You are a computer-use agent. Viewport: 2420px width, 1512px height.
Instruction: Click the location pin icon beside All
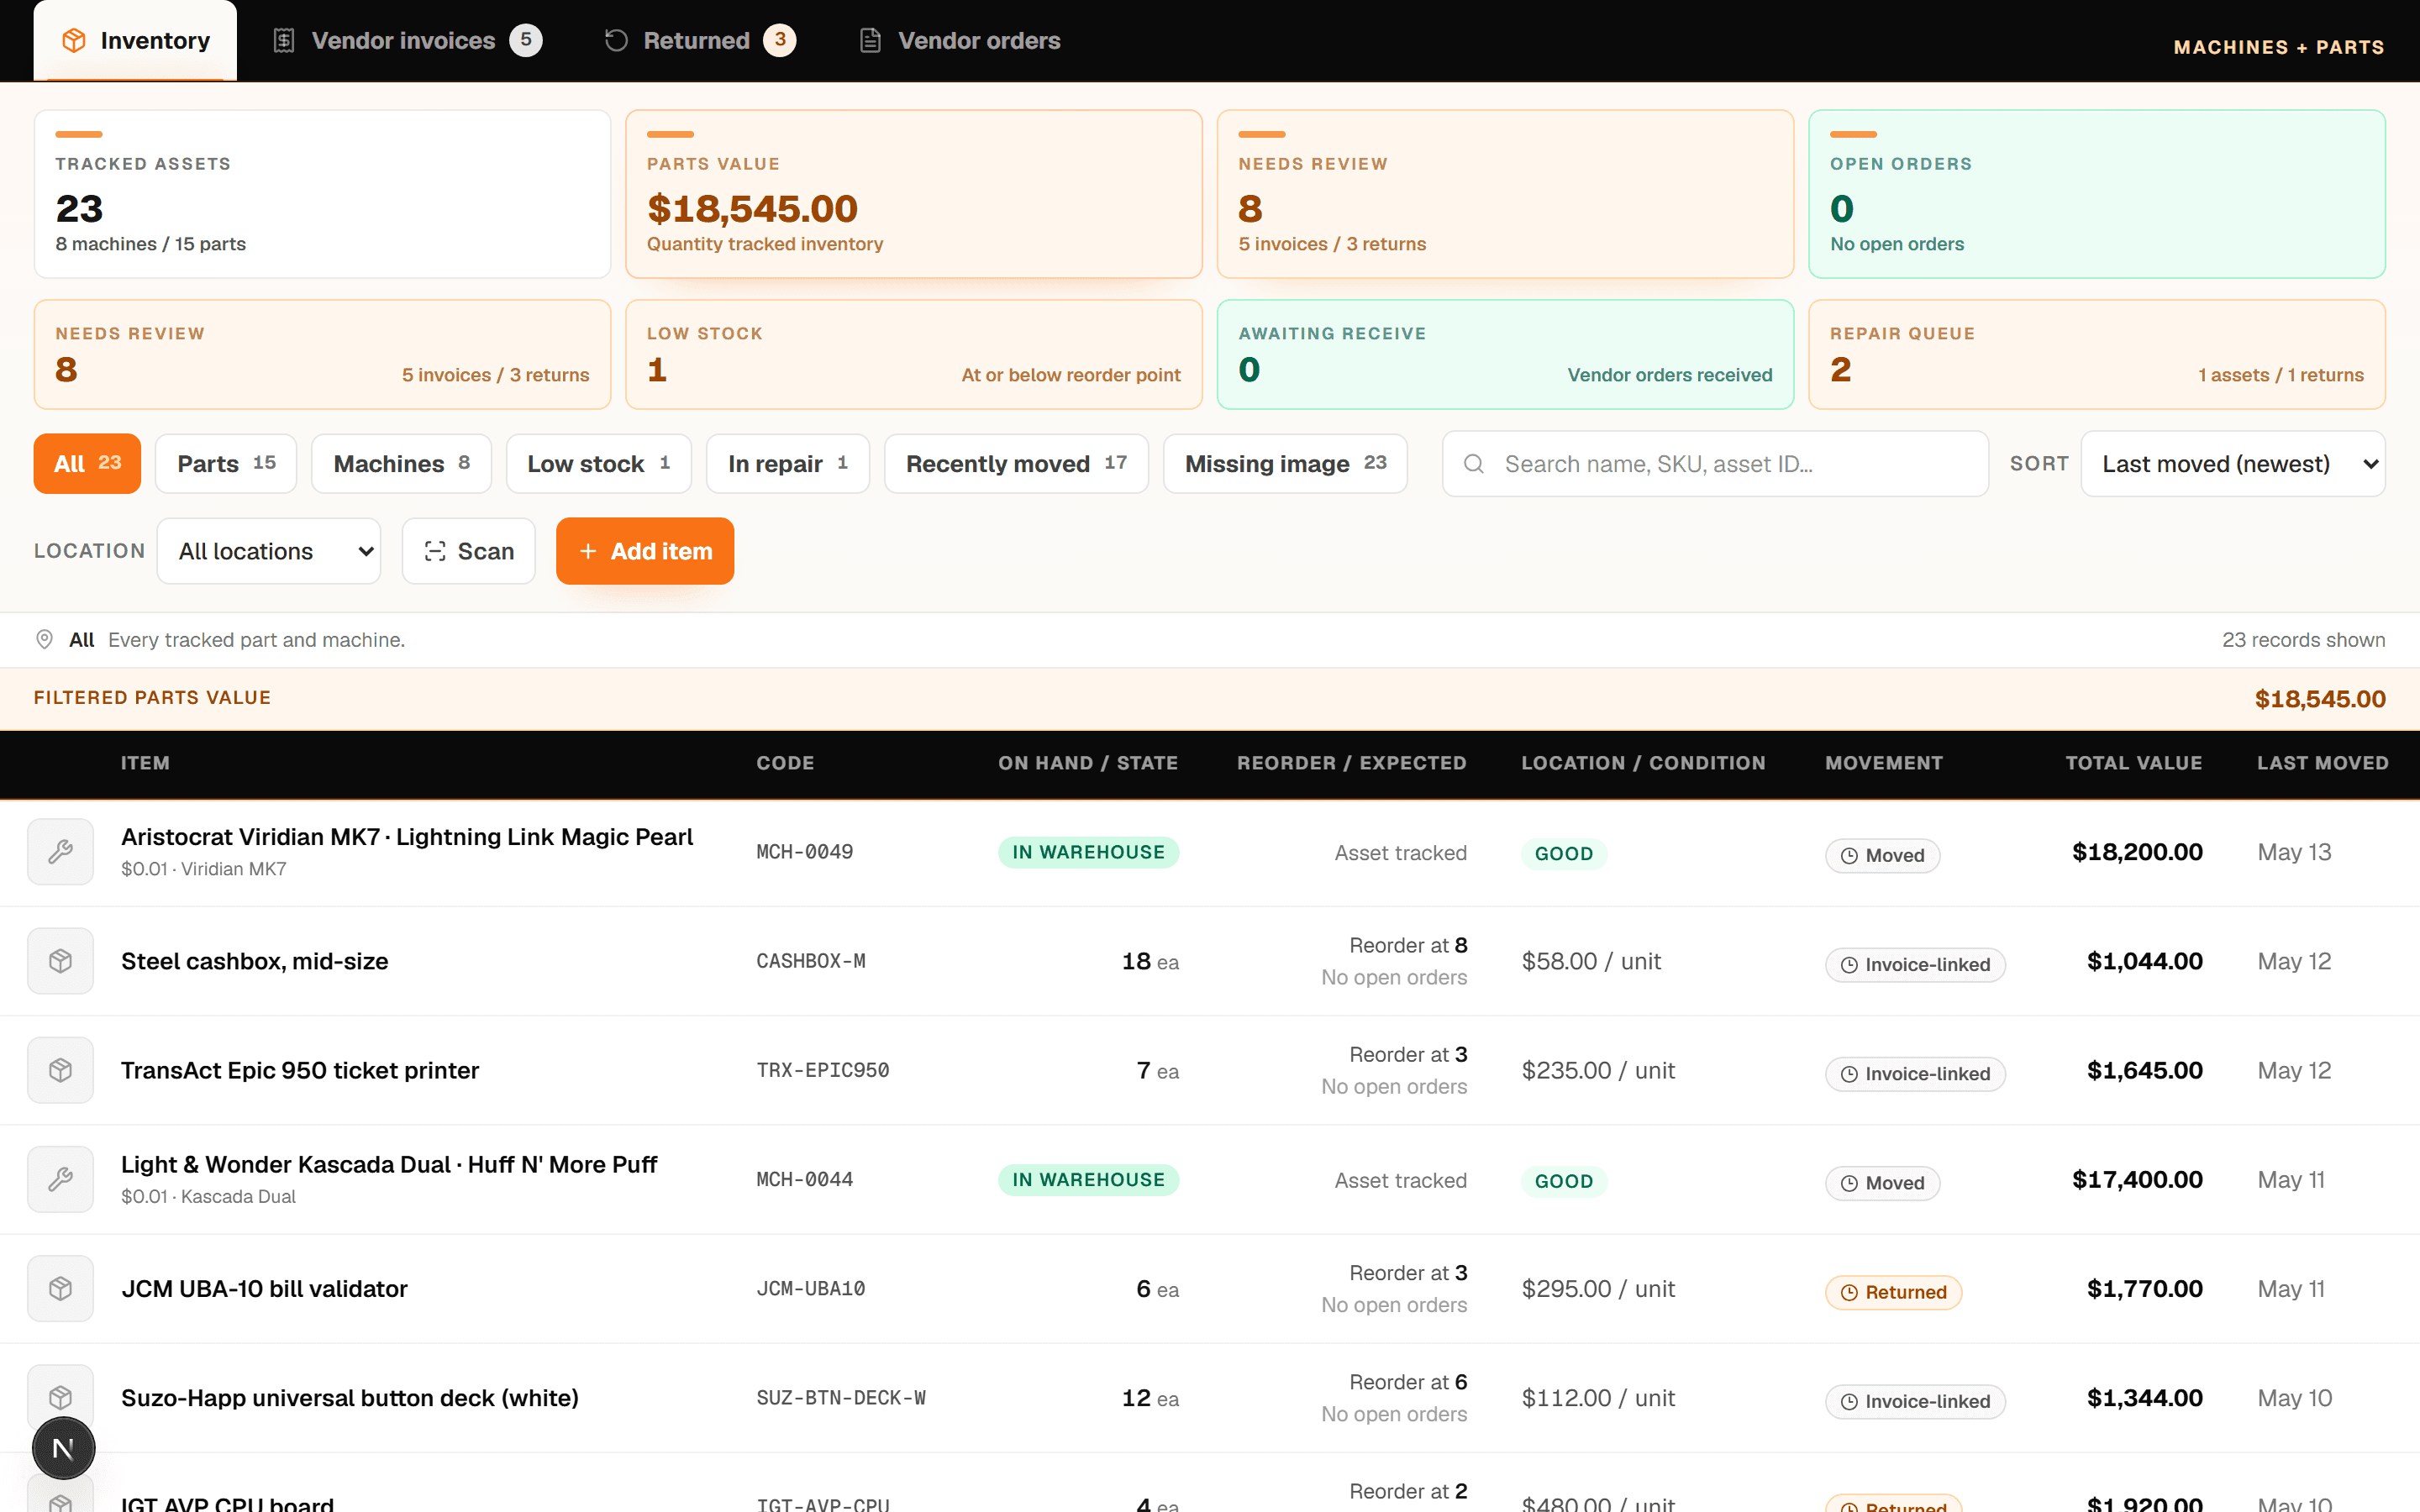44,639
